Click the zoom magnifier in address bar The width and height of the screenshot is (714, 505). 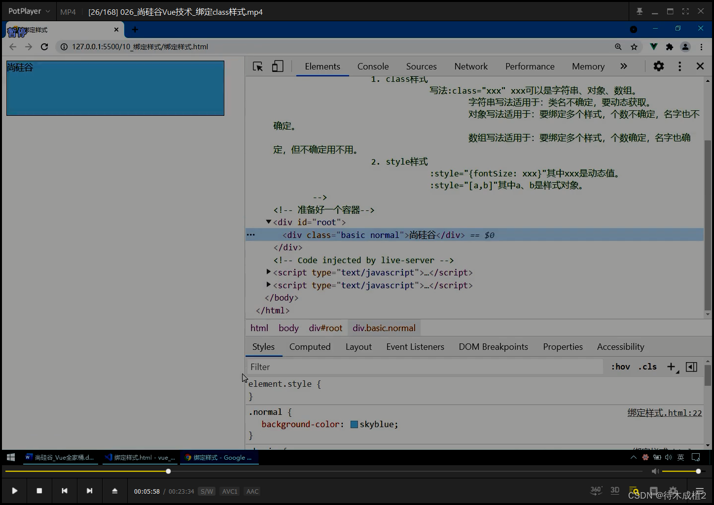pyautogui.click(x=618, y=47)
